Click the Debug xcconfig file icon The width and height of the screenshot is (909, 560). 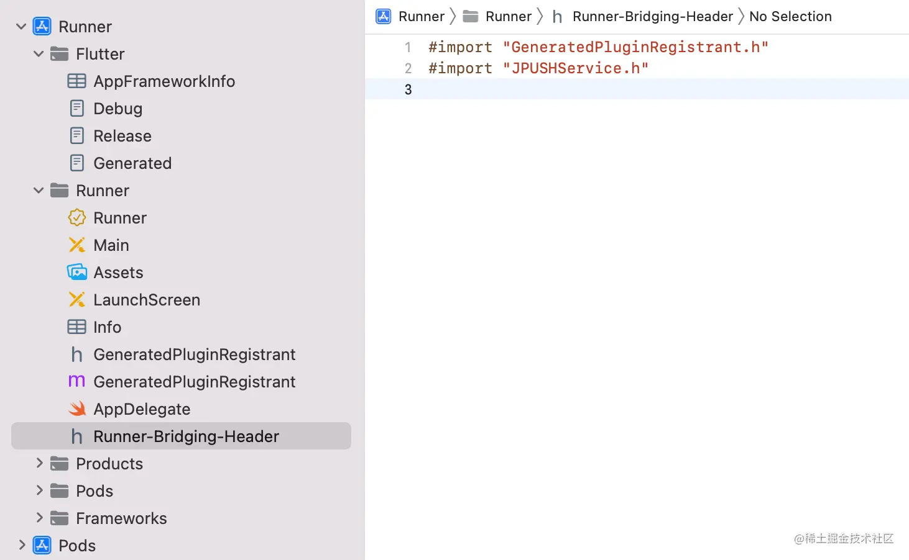point(76,108)
